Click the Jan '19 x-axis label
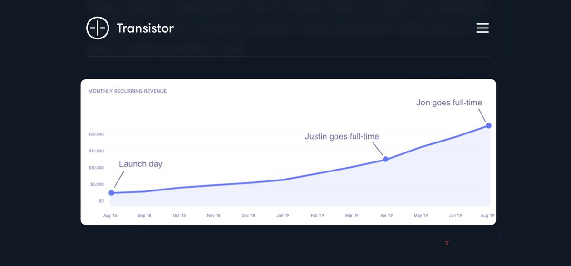The height and width of the screenshot is (266, 571). pos(283,216)
